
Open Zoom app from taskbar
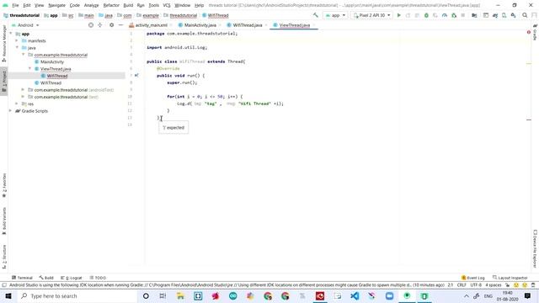[x=389, y=295]
